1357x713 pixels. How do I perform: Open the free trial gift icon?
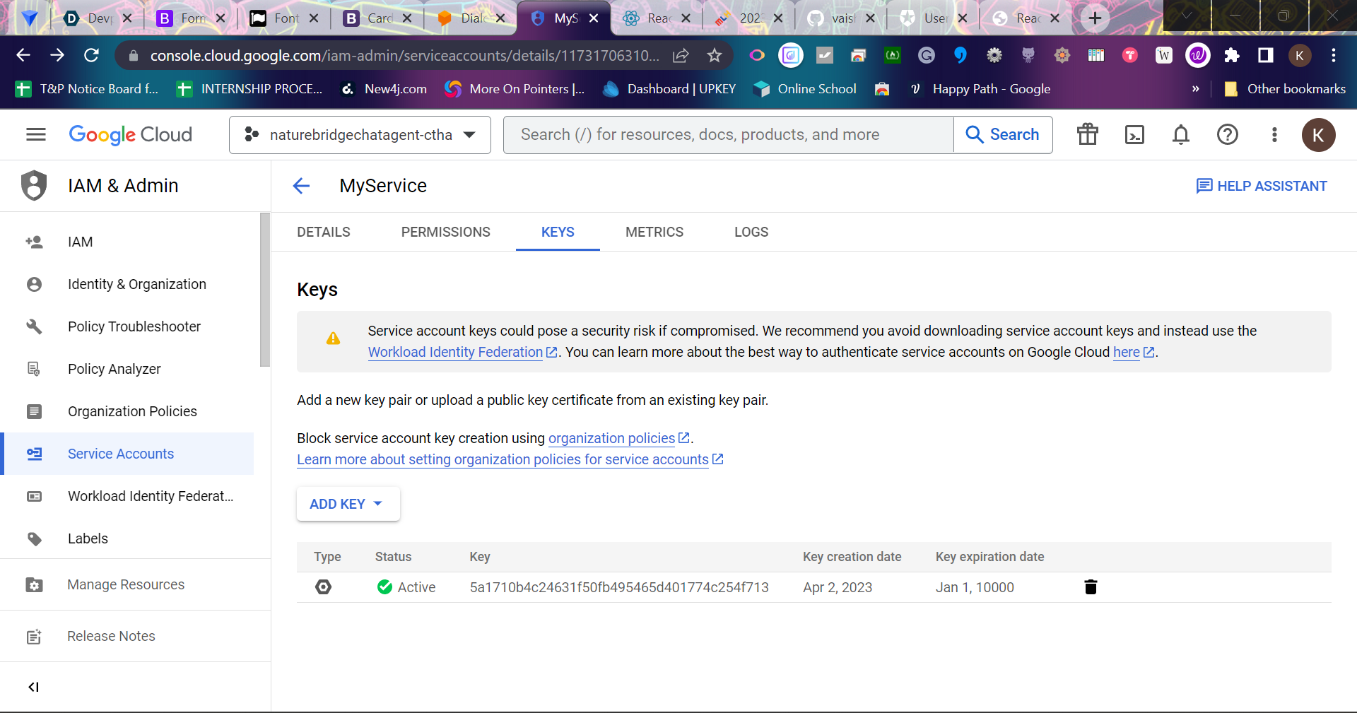point(1087,134)
